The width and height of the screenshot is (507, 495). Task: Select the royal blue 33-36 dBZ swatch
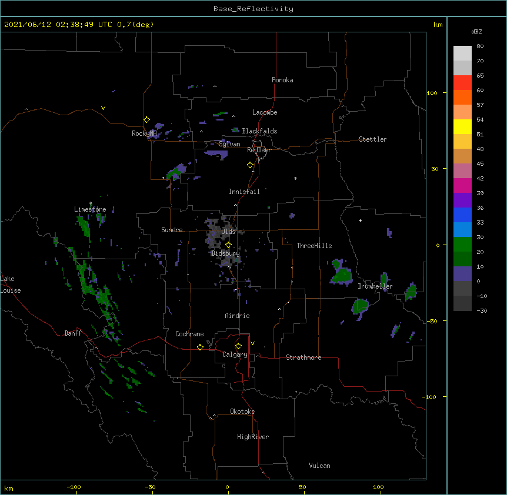tap(462, 215)
